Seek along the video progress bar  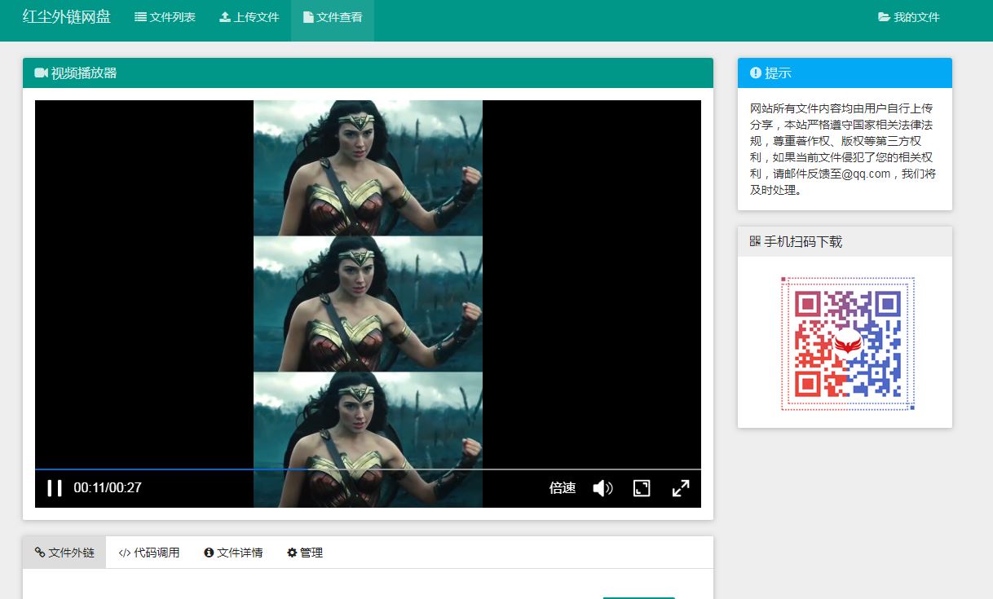coord(368,469)
